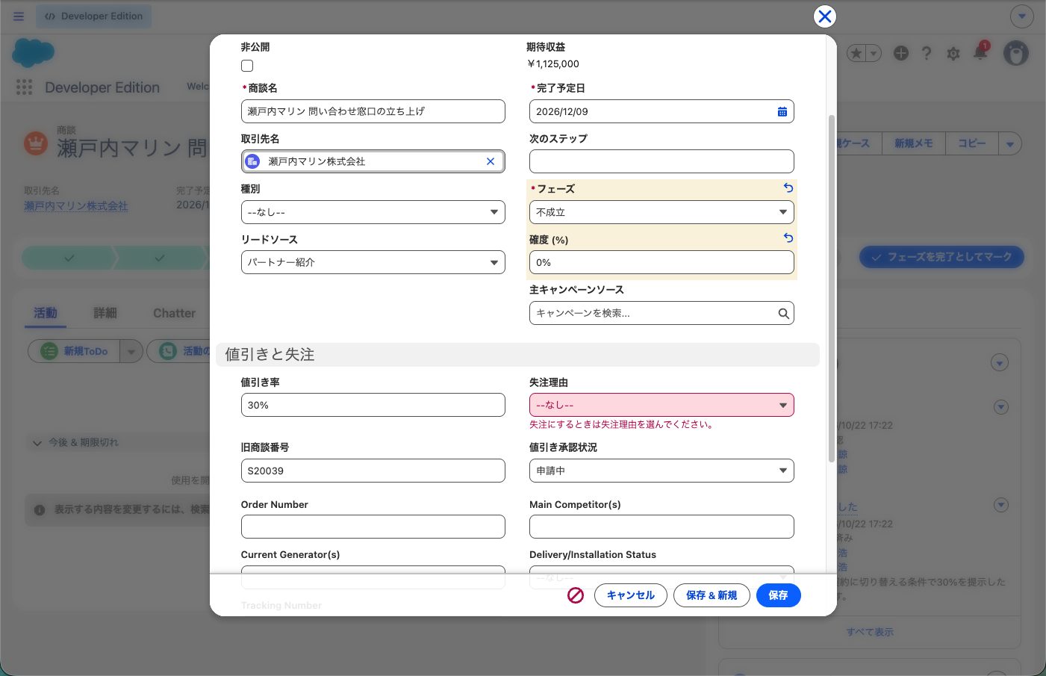Click 保存 & 新規
Screen dimensions: 1046x676
tap(712, 595)
